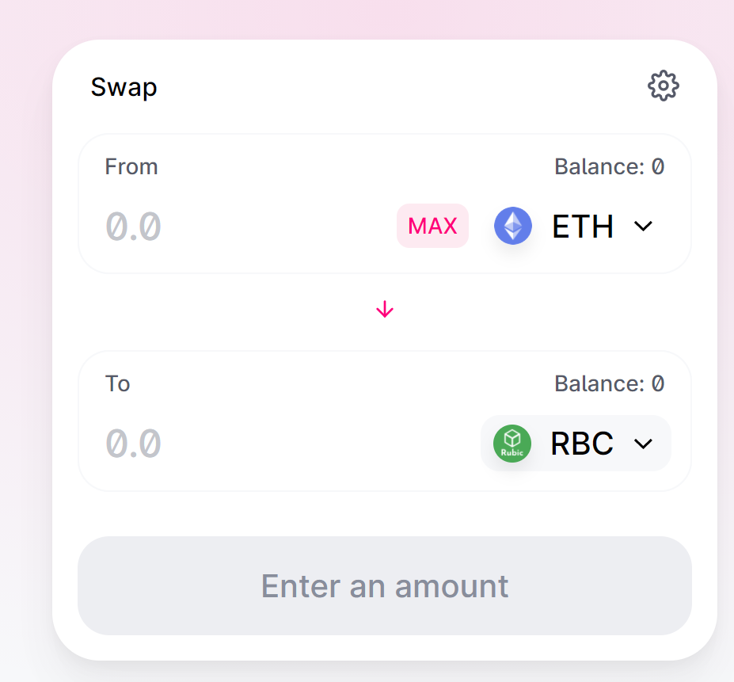734x682 pixels.
Task: Select the Swap heading
Action: point(124,88)
